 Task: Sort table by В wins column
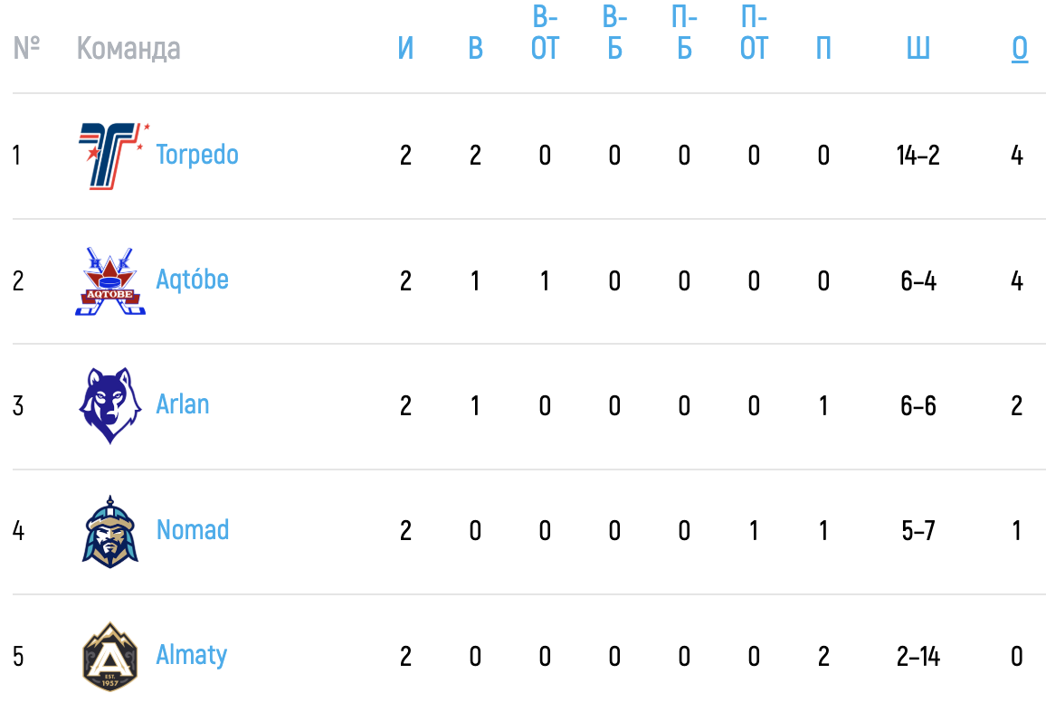[x=475, y=48]
